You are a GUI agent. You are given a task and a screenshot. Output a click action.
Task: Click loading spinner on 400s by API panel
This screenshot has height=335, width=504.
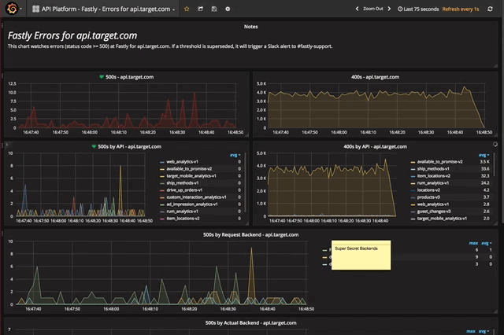coord(495,145)
